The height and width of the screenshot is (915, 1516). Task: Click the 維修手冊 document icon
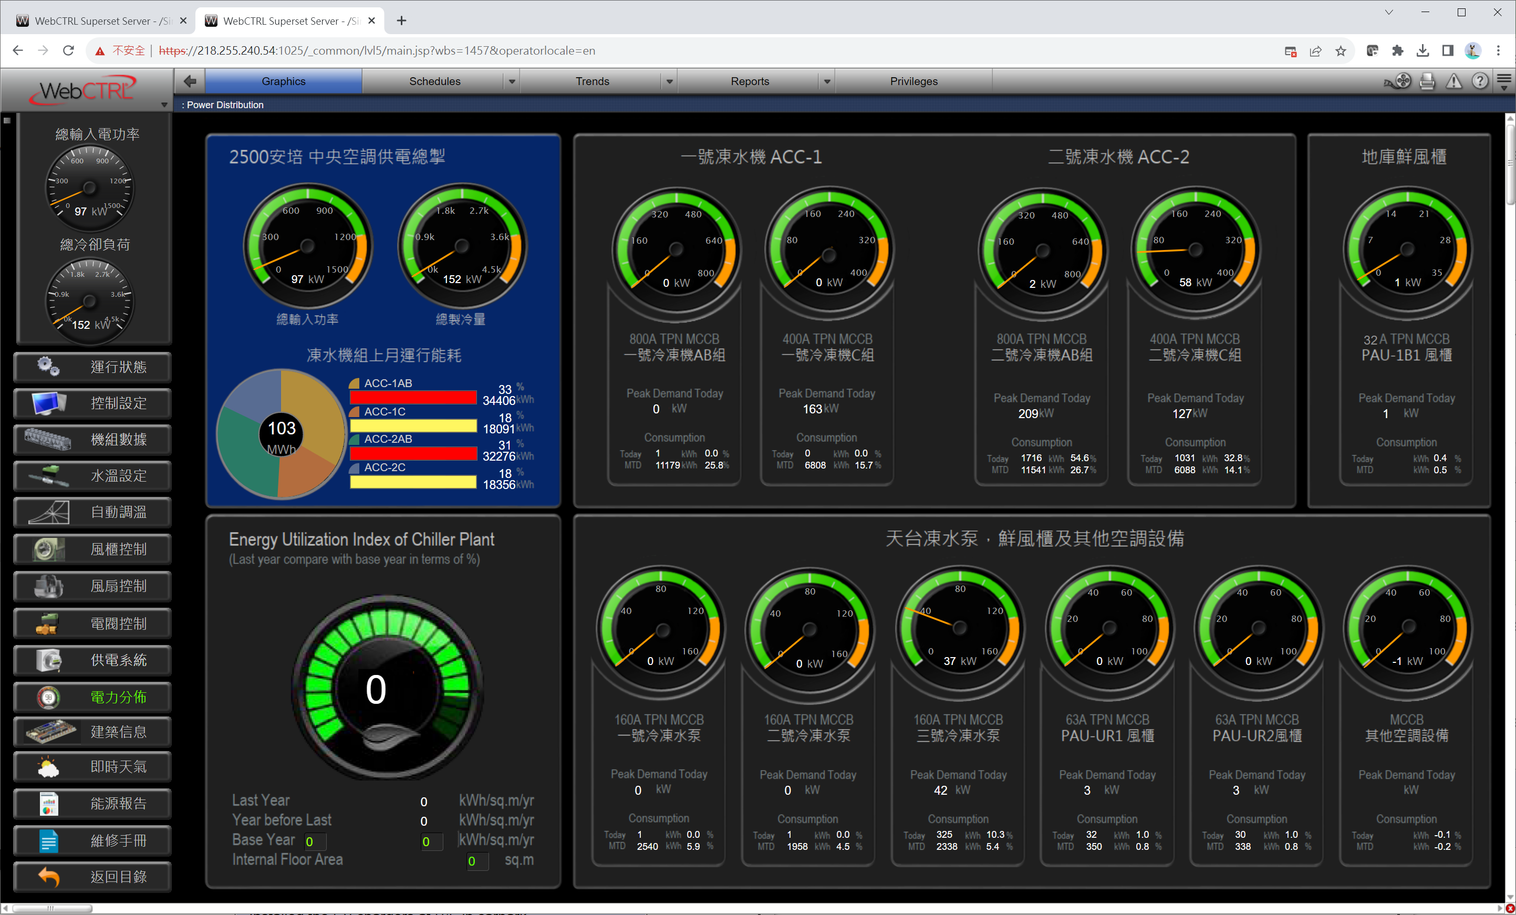(49, 840)
